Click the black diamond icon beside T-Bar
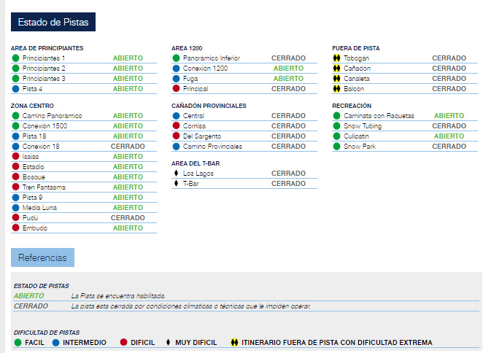The image size is (483, 353). coord(176,183)
